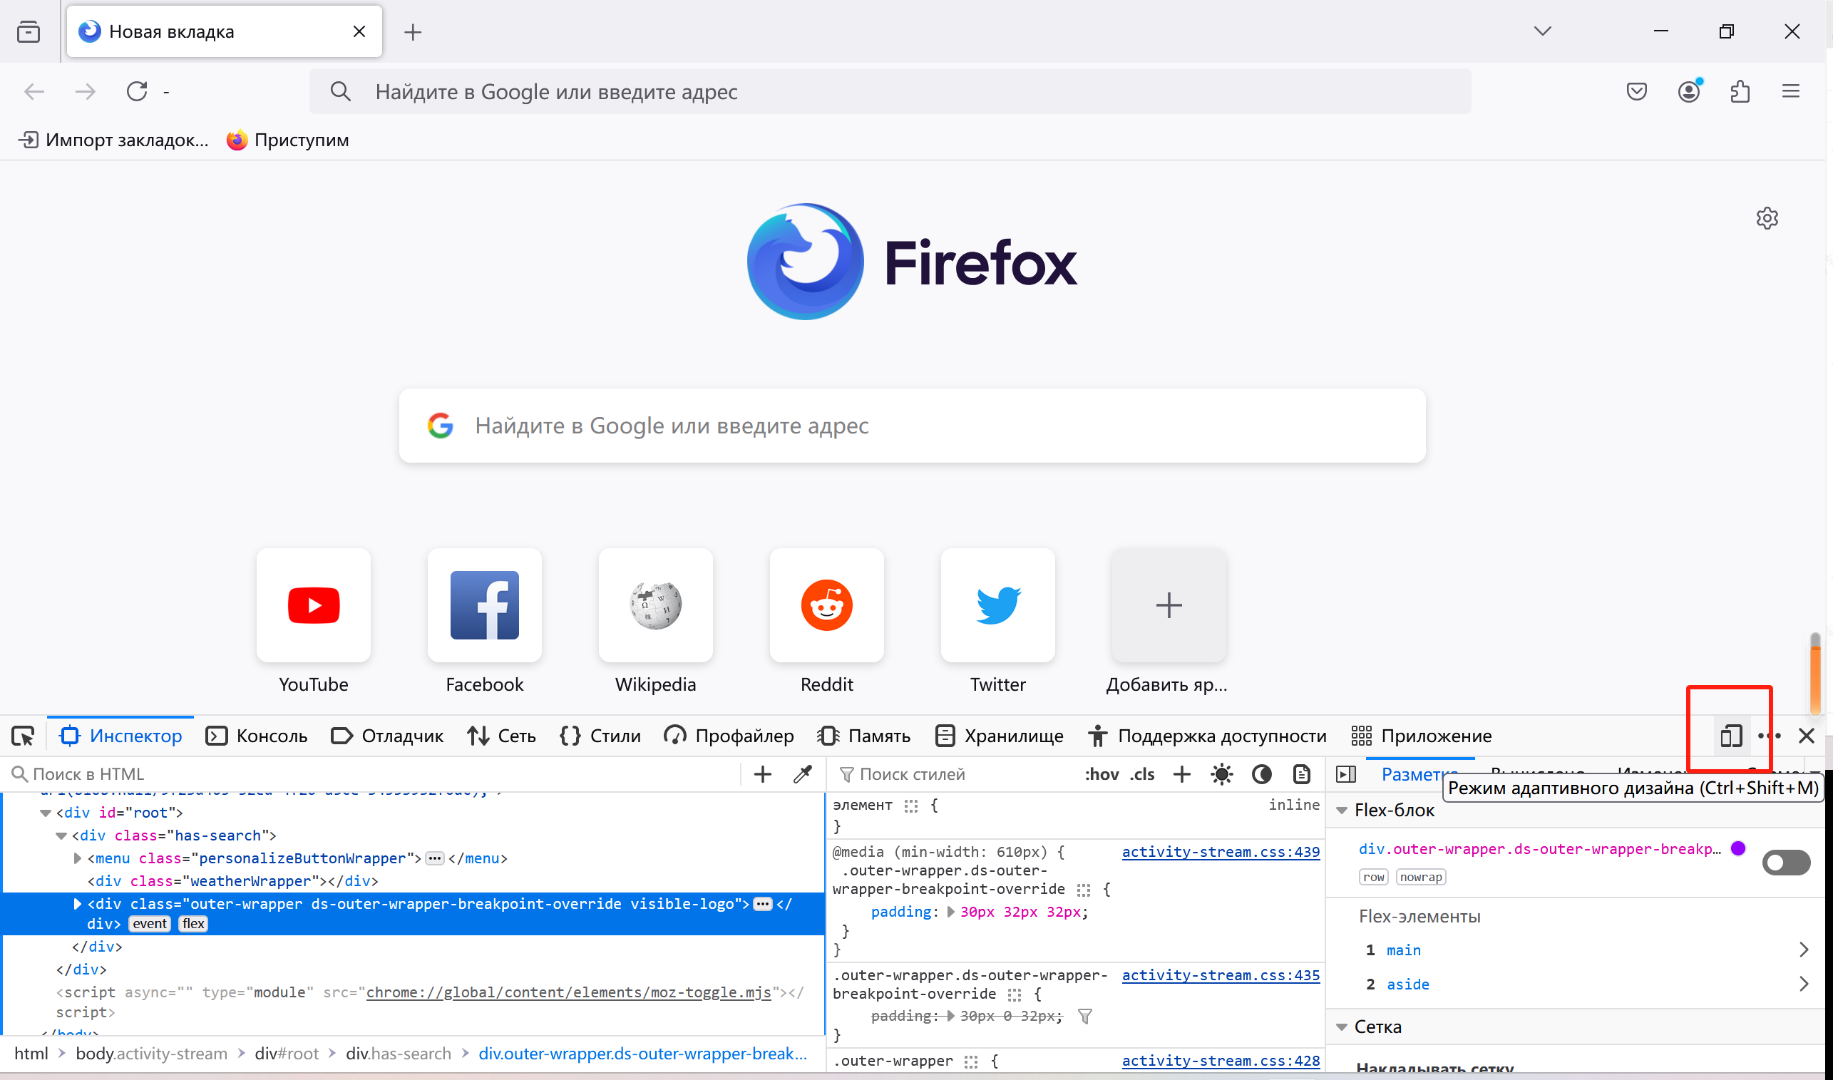The width and height of the screenshot is (1833, 1080).
Task: Collapse the Flex-блок section
Action: [x=1341, y=810]
